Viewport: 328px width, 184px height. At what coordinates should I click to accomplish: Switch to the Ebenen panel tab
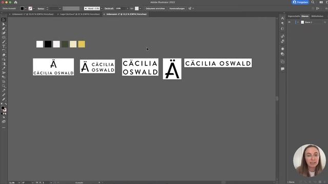(305, 16)
